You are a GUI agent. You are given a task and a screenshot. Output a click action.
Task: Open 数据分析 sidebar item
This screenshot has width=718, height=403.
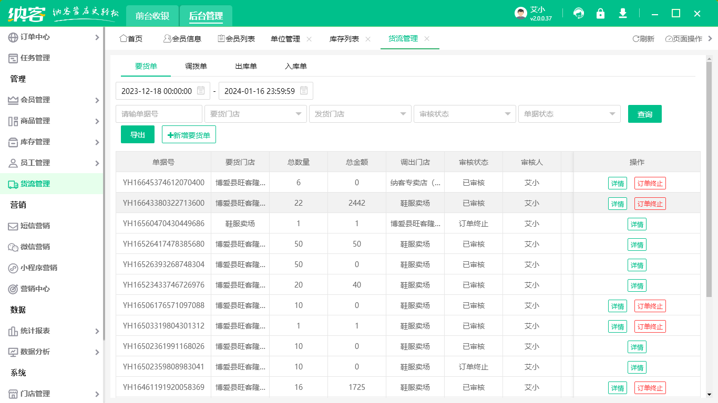52,352
